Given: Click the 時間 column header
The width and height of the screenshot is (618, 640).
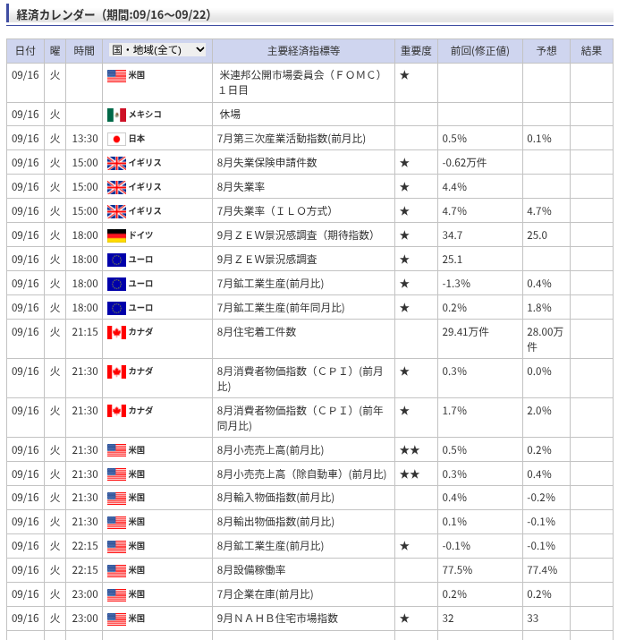Looking at the screenshot, I should point(84,51).
